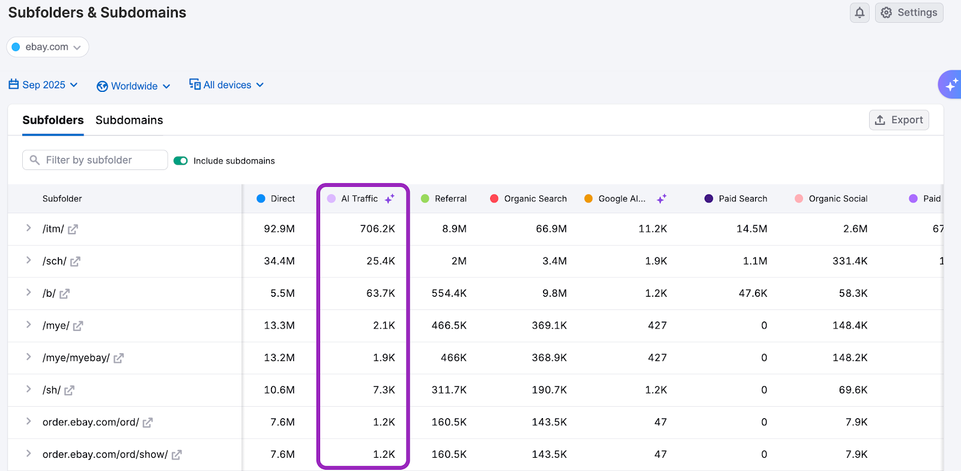Click the Subfolder column header

click(62, 199)
